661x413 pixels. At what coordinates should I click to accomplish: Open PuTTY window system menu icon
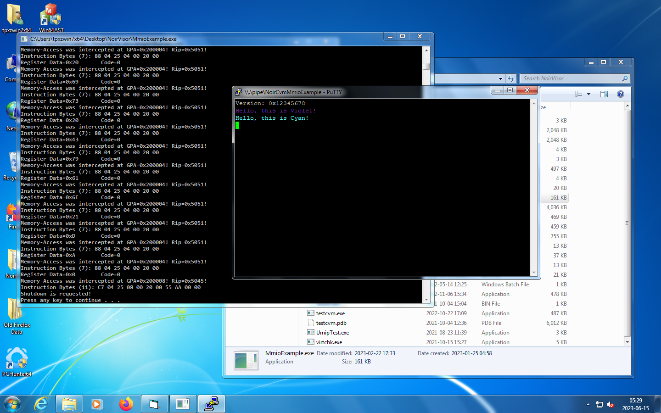coord(239,92)
